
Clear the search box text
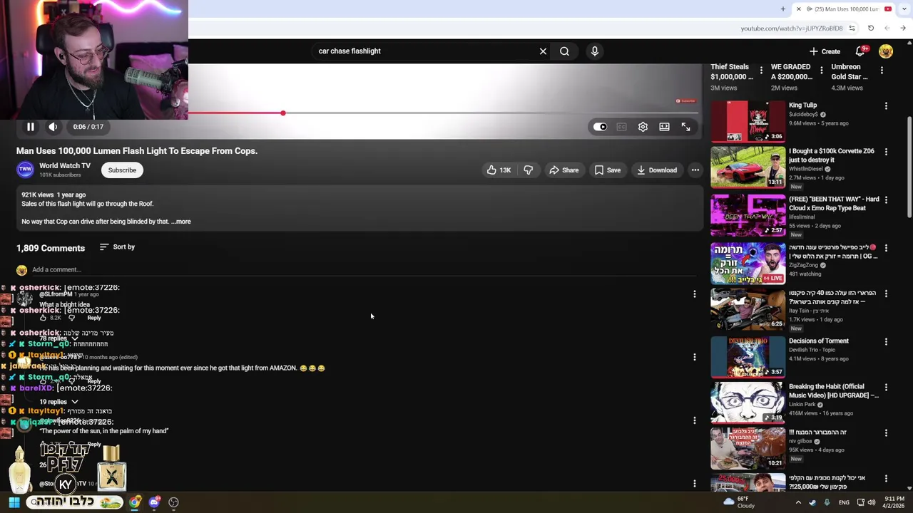click(x=543, y=51)
